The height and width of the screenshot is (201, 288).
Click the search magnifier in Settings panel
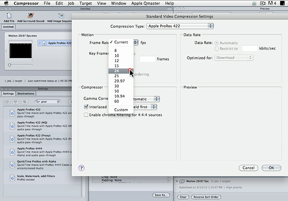tap(37, 102)
